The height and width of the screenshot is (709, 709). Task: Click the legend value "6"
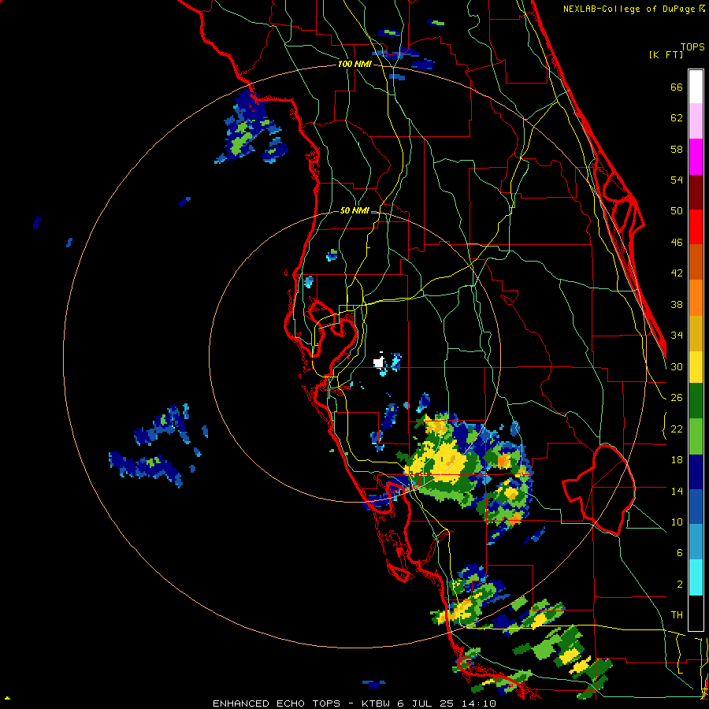coord(679,553)
